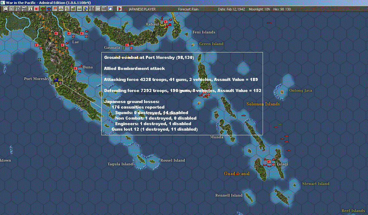The image size is (368, 215).
Task: Click the Japanese rising sun flag icon
Action: point(36,9)
